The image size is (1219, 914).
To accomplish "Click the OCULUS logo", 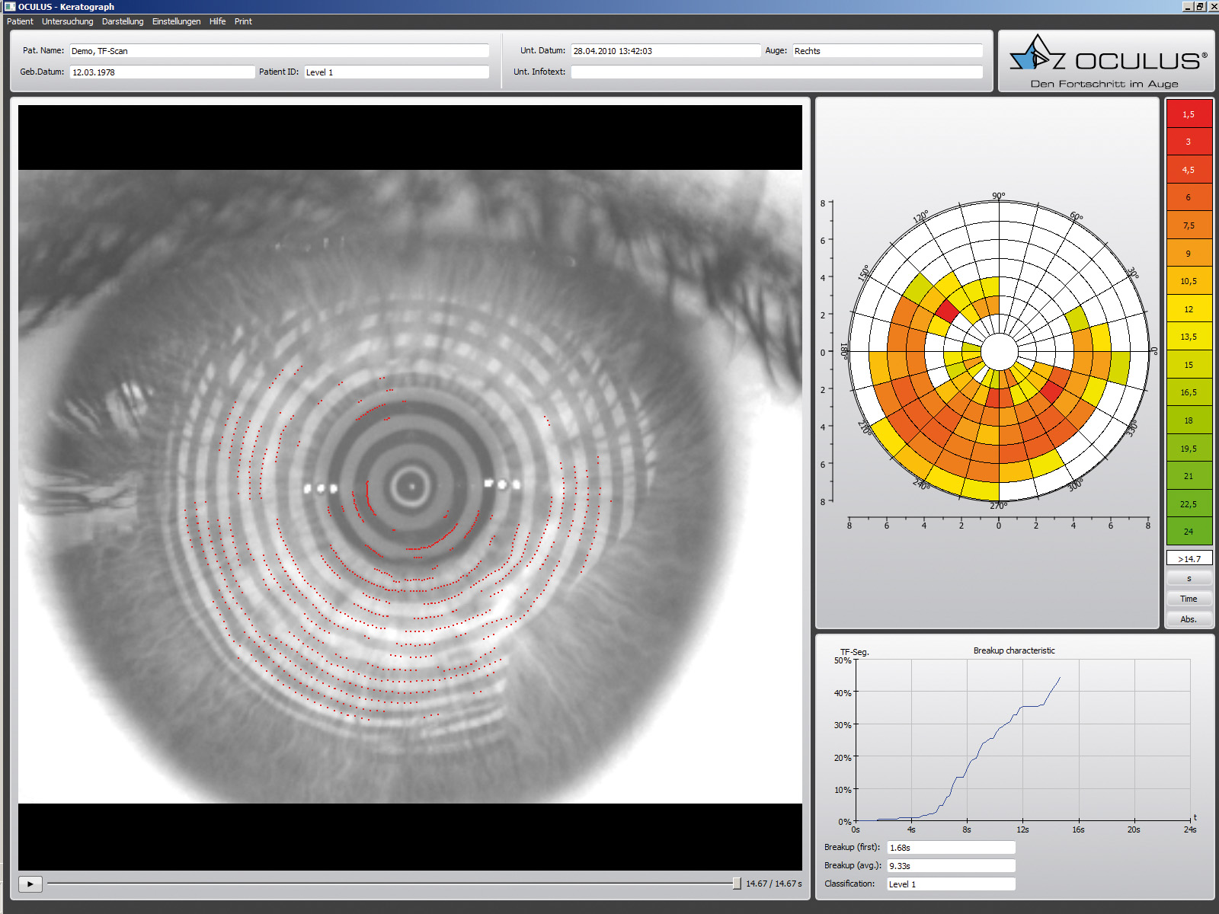I will click(1107, 61).
